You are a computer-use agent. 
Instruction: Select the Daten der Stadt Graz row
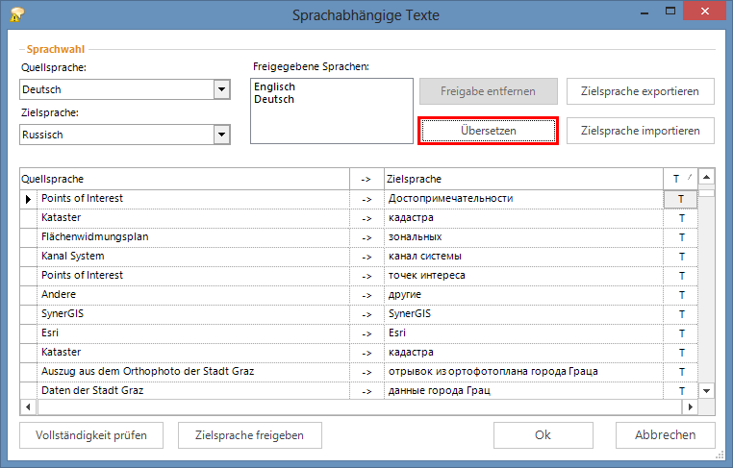pyautogui.click(x=192, y=390)
